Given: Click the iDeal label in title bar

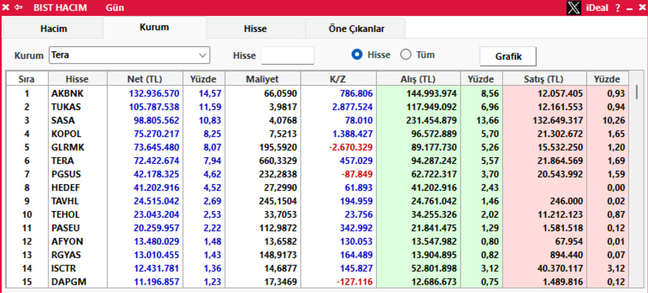Looking at the screenshot, I should pyautogui.click(x=597, y=8).
